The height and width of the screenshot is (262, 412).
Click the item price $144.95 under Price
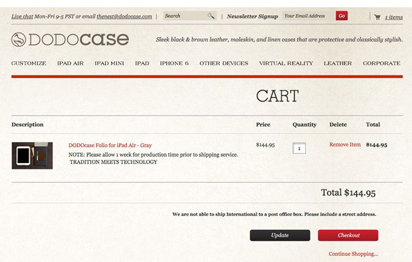[265, 145]
